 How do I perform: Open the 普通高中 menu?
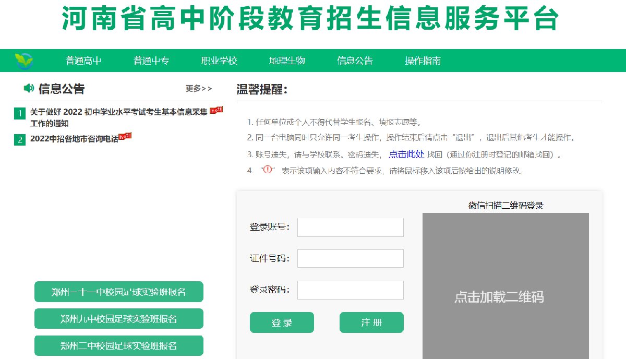click(83, 61)
